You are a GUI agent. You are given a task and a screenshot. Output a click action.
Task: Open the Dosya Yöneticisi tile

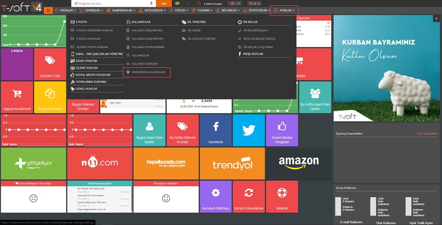(x=50, y=97)
